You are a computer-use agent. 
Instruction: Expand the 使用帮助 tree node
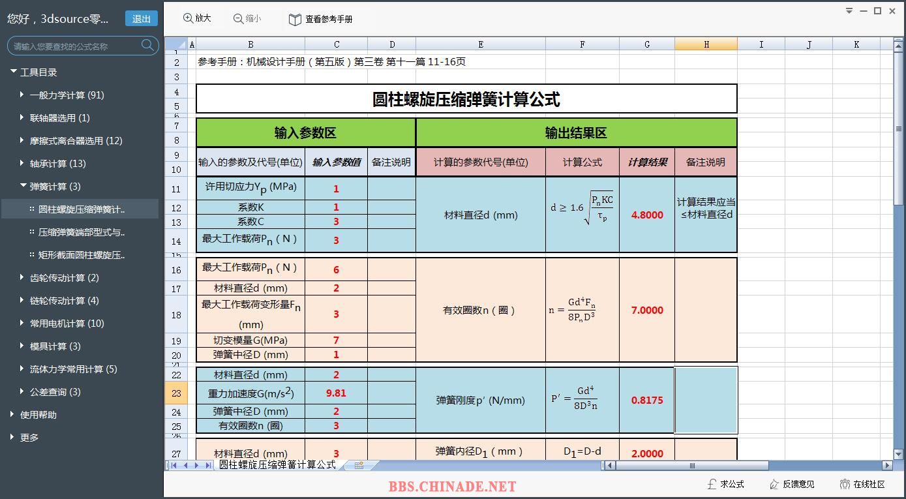pyautogui.click(x=13, y=414)
